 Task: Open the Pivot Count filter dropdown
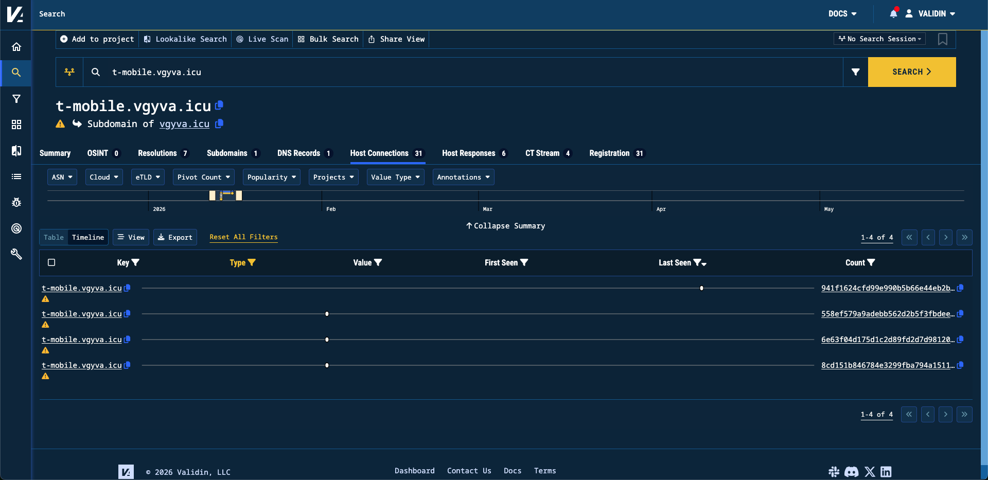204,177
